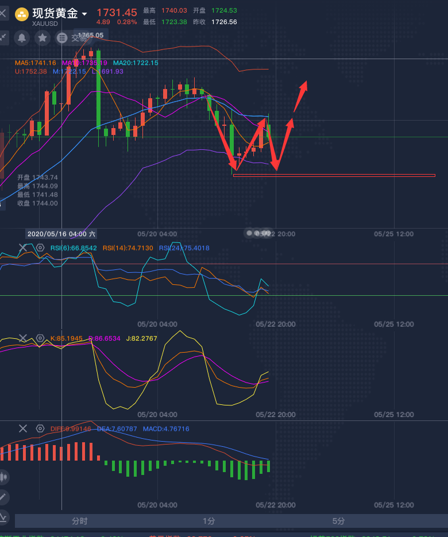Open MACD indicator settings gear

click(40, 428)
